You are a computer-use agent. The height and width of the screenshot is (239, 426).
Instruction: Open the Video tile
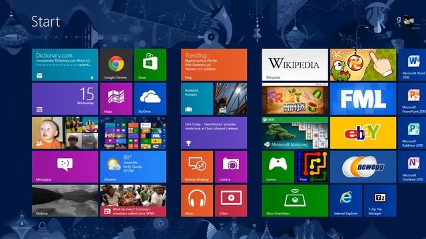click(x=231, y=200)
